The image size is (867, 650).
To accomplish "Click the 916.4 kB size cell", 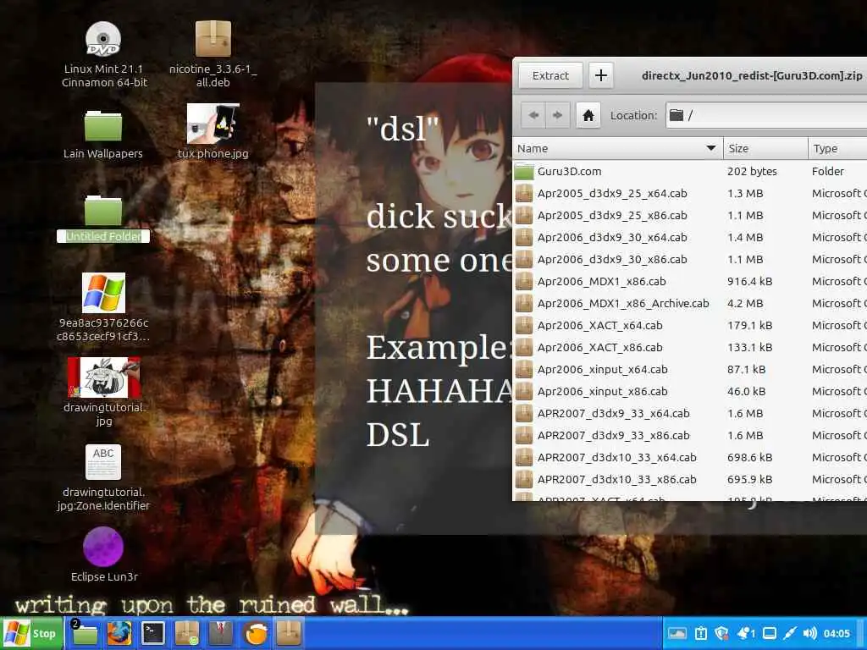I will 750,281.
